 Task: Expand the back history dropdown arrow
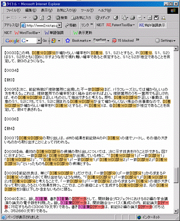[20, 18]
